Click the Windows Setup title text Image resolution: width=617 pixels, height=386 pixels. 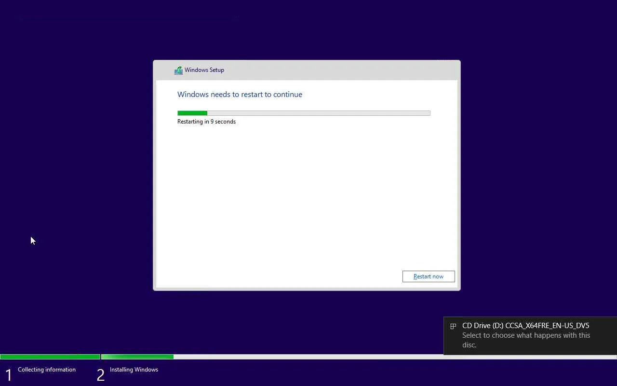click(204, 70)
